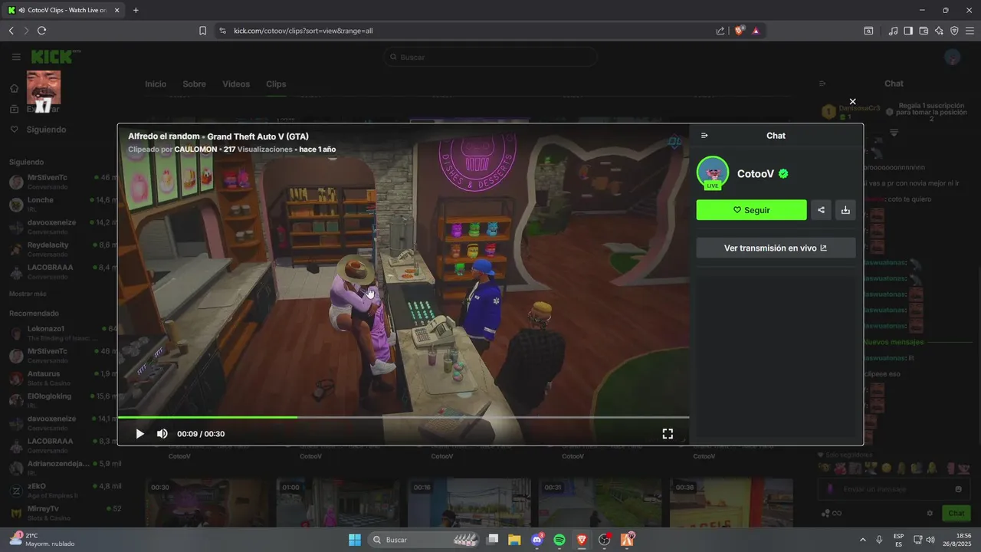Download the clip using the download icon
The width and height of the screenshot is (981, 552).
pos(845,210)
